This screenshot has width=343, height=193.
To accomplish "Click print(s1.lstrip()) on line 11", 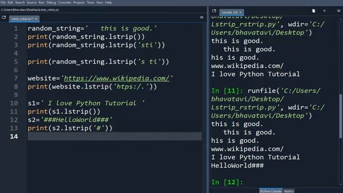I will [64, 112].
